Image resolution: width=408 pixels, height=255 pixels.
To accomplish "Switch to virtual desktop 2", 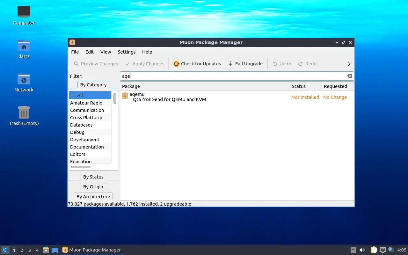I will coord(22,250).
